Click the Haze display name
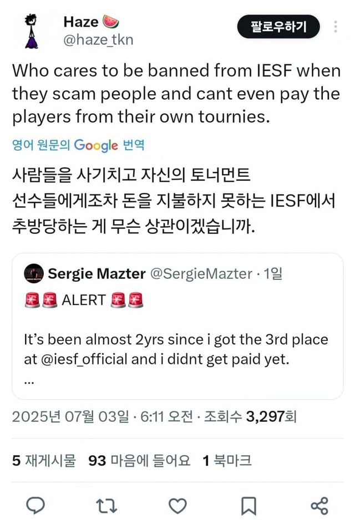This screenshot has height=520, width=355. [81, 22]
